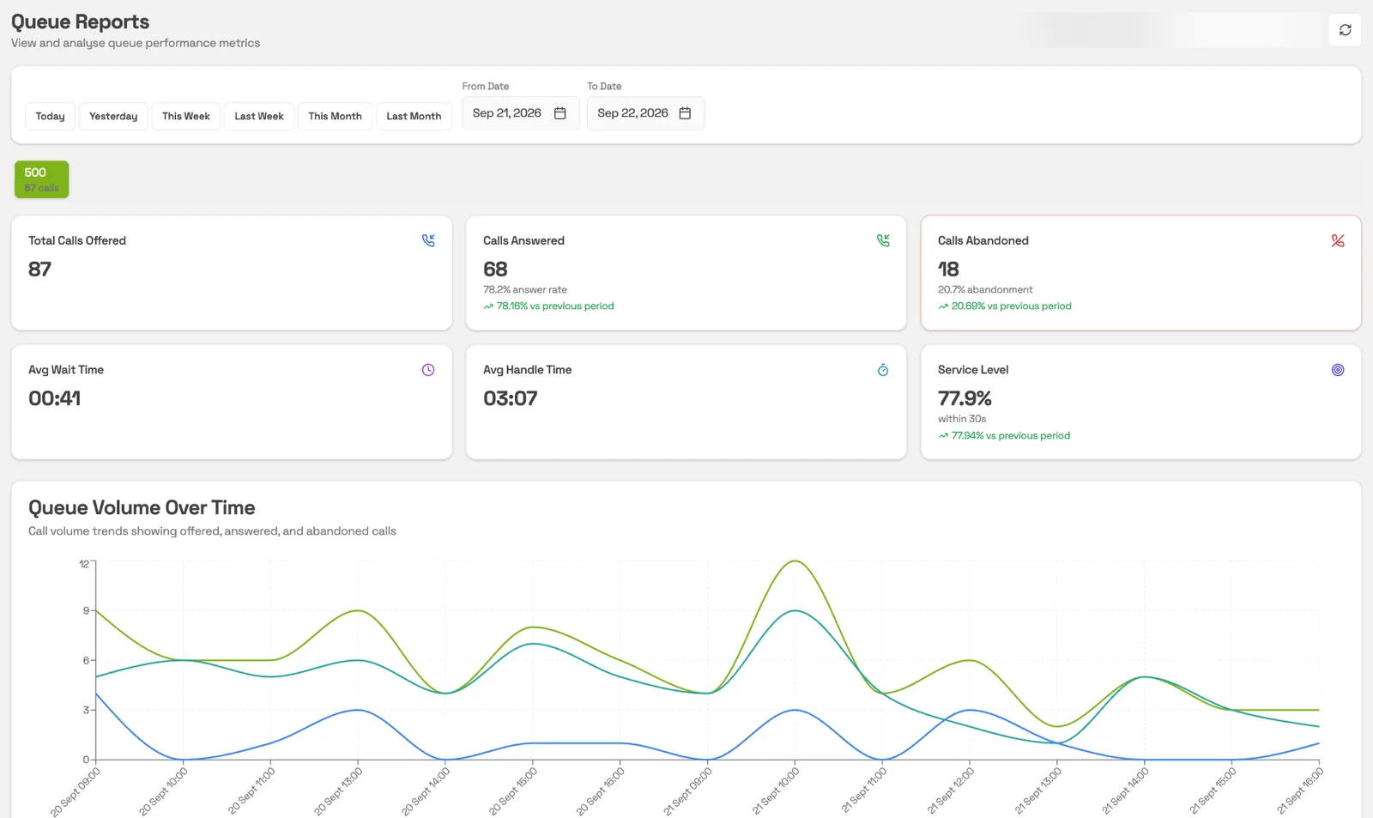Click the Queue Volume Over Time heading

click(142, 508)
